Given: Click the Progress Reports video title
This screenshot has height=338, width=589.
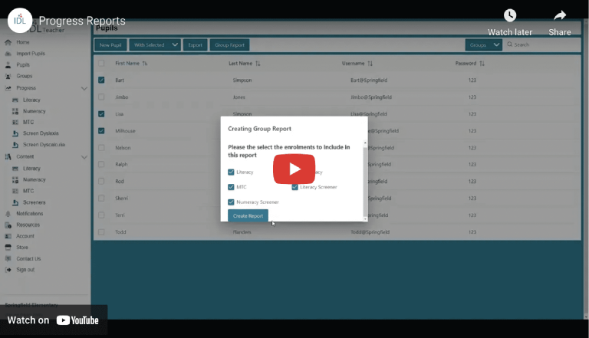Looking at the screenshot, I should click(x=82, y=21).
